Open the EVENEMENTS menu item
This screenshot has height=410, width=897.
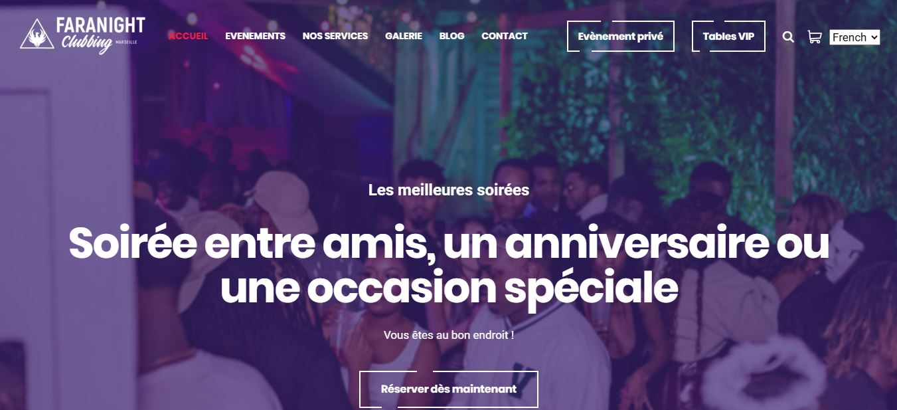pyautogui.click(x=255, y=36)
